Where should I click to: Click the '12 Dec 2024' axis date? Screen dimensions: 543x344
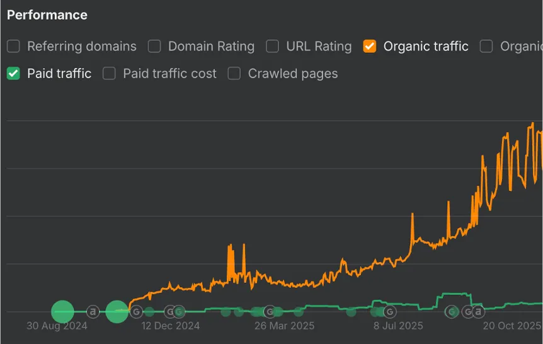click(170, 326)
